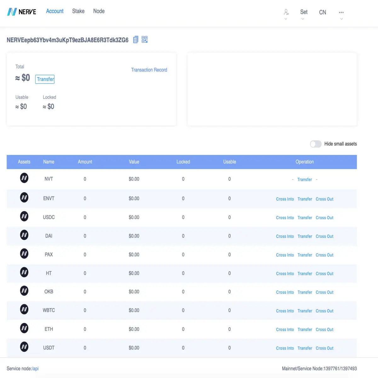Click the Assets column header
This screenshot has width=378, height=378.
[24, 162]
